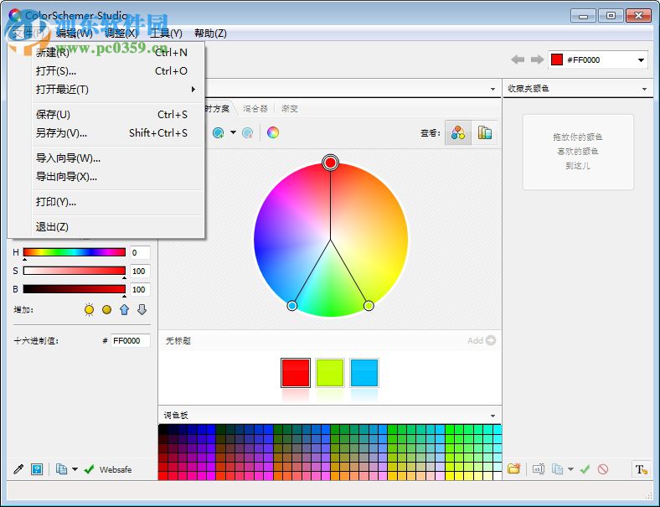660x507 pixels.
Task: Click the new favorites folder icon
Action: click(x=514, y=468)
